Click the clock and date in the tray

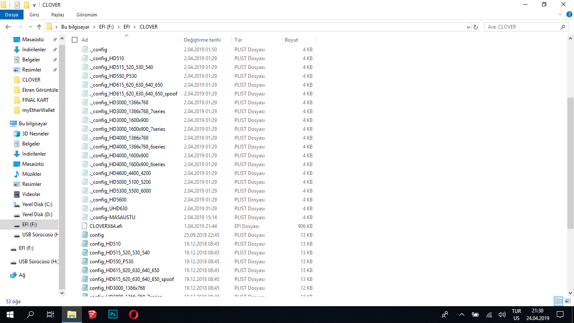pos(537,314)
